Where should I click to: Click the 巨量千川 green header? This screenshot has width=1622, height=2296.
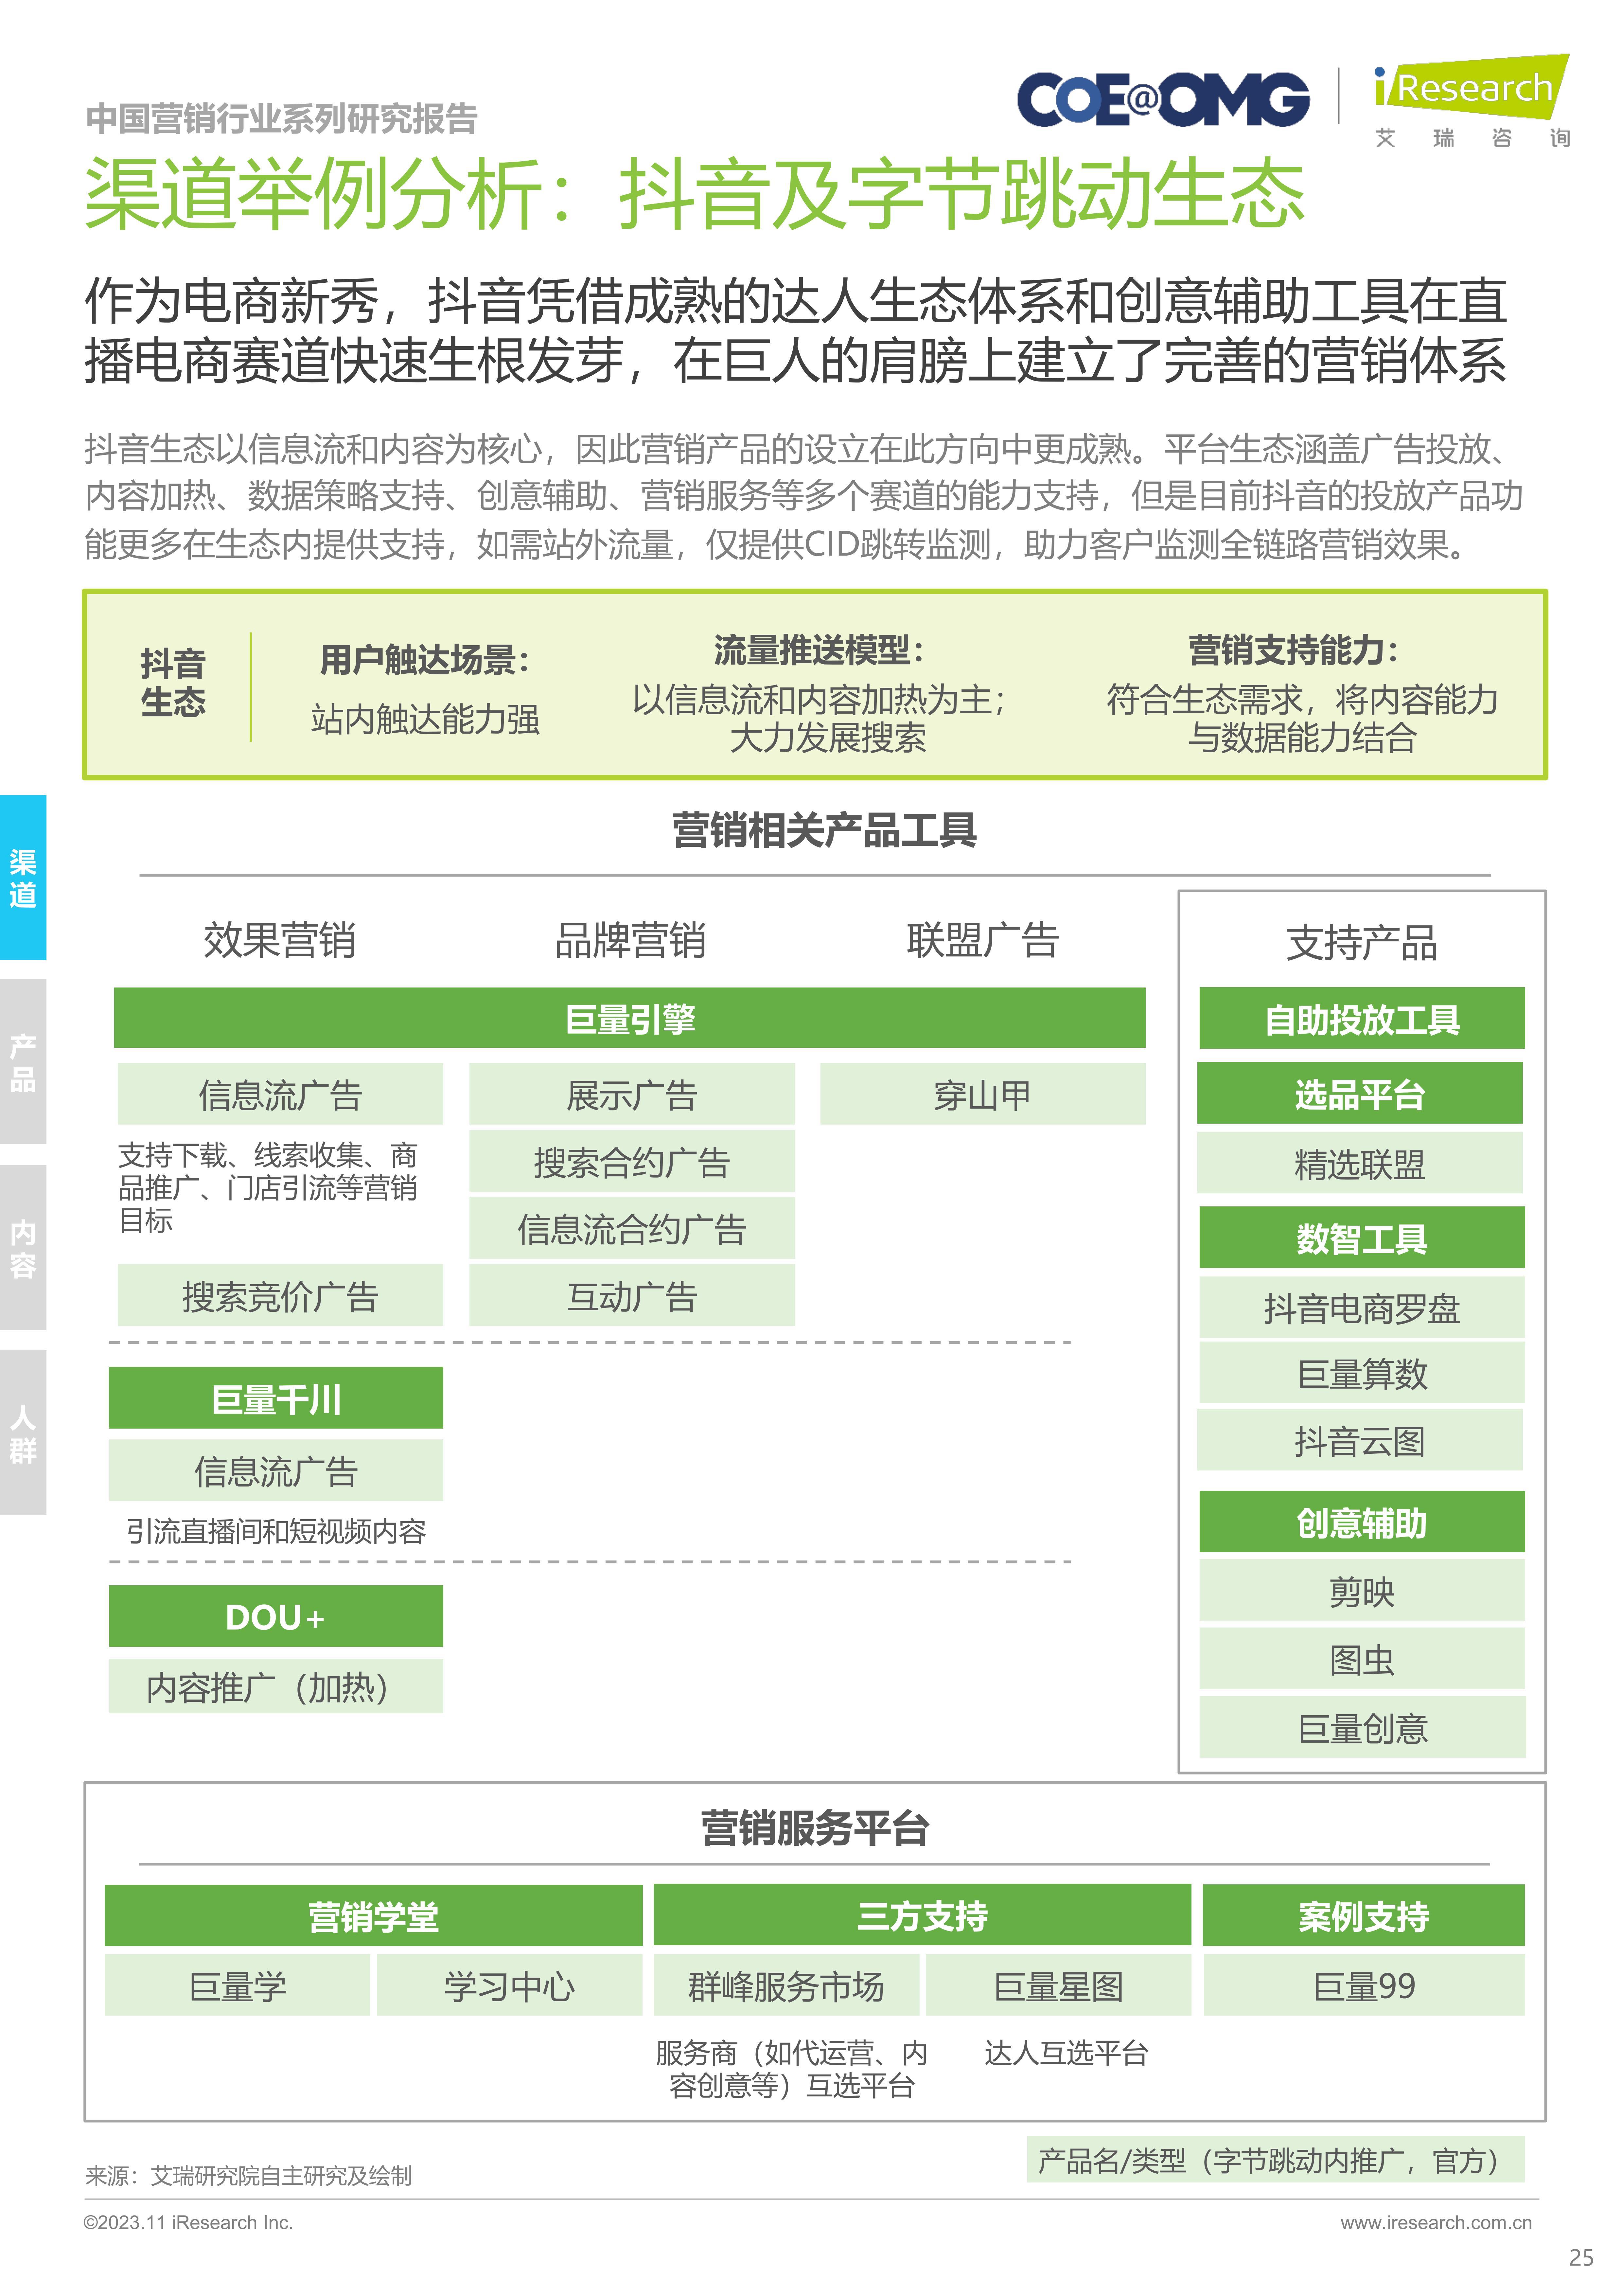tap(276, 1398)
